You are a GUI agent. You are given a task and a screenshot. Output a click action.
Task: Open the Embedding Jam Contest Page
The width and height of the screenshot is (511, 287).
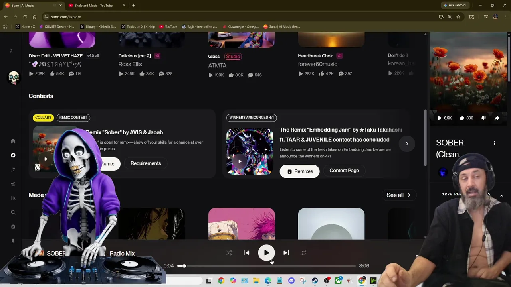point(344,171)
